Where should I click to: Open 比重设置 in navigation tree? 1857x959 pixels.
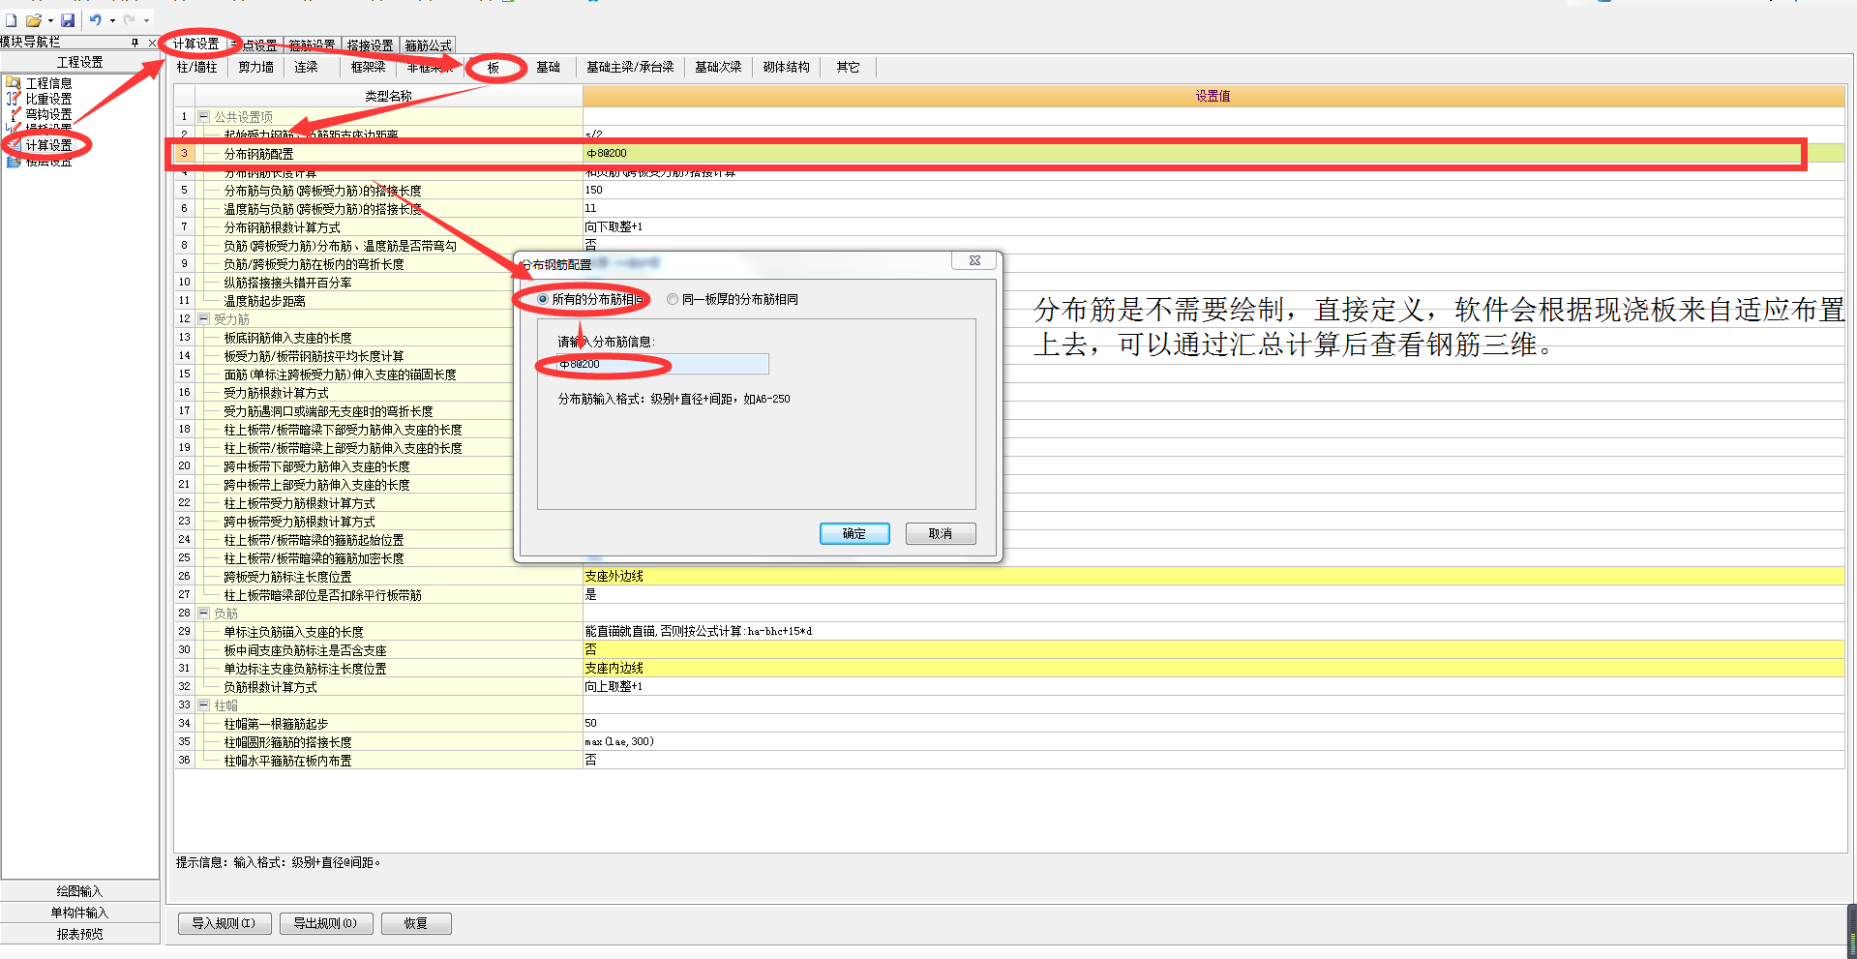(48, 99)
